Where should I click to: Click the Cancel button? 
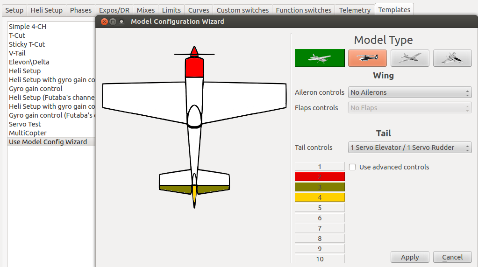(x=452, y=257)
